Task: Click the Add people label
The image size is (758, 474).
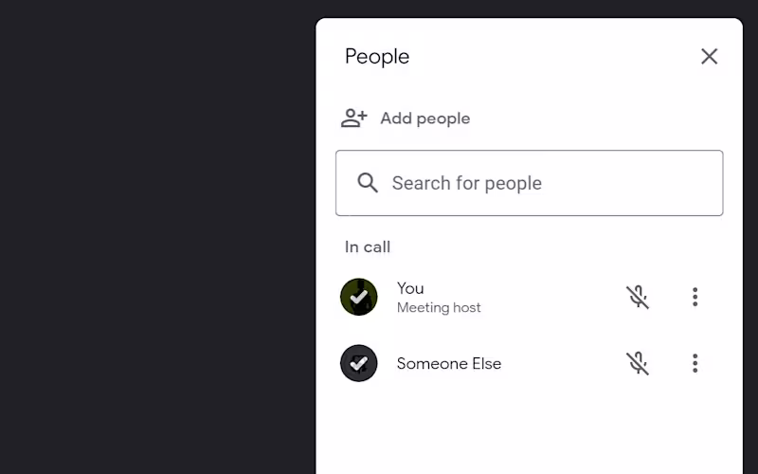Action: [x=424, y=118]
